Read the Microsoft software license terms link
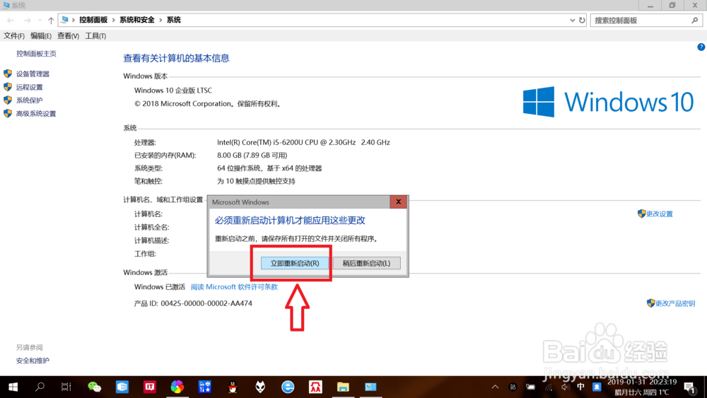Viewport: 707px width, 398px height. pos(234,287)
